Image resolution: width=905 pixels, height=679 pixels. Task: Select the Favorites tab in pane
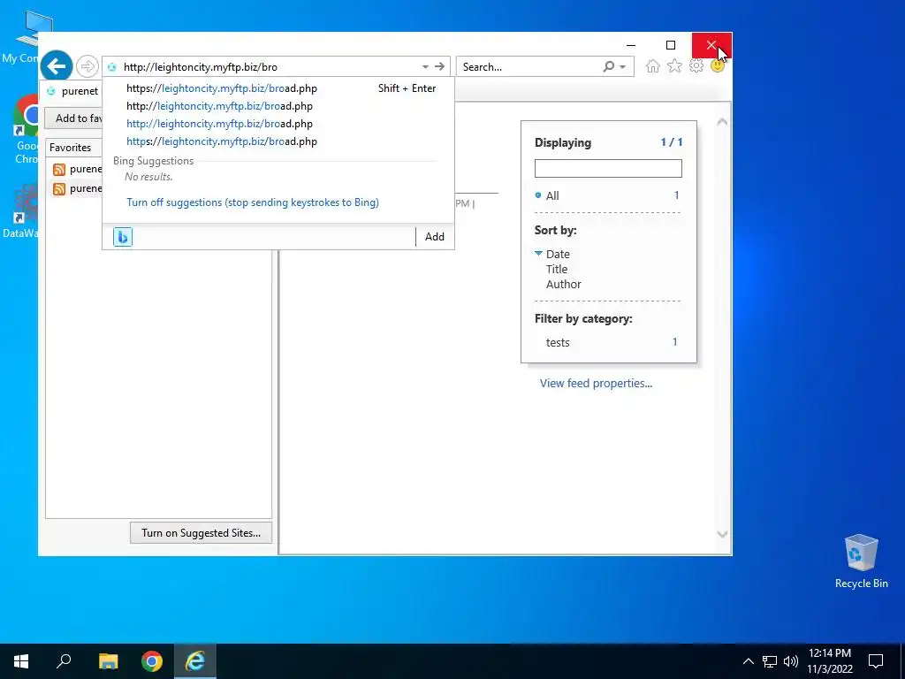pos(71,148)
